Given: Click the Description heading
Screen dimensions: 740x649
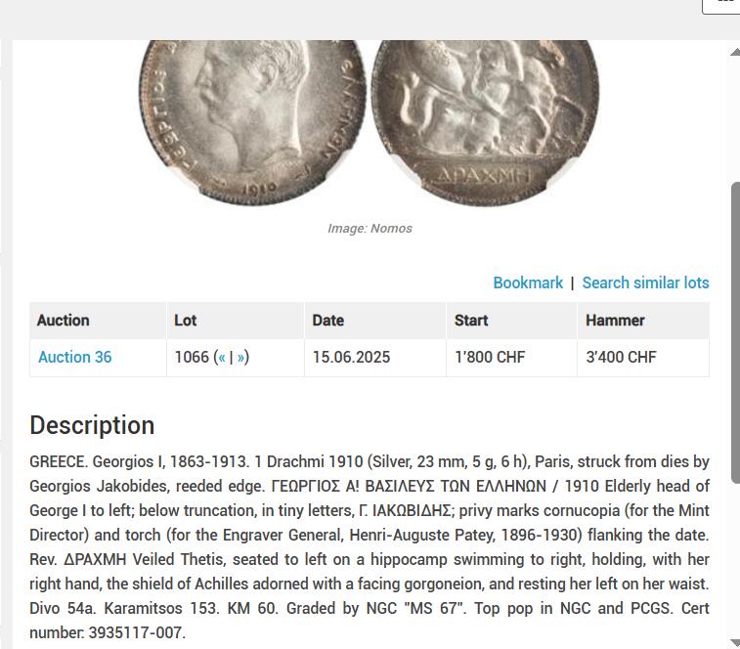Looking at the screenshot, I should (x=92, y=425).
